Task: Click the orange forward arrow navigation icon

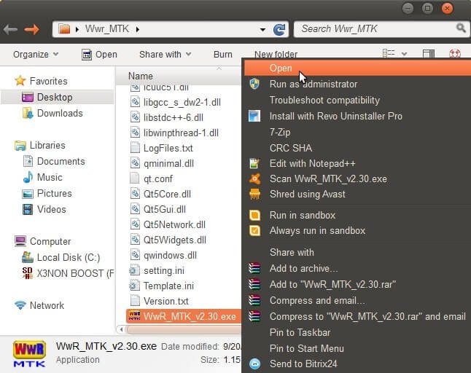Action: click(x=31, y=29)
